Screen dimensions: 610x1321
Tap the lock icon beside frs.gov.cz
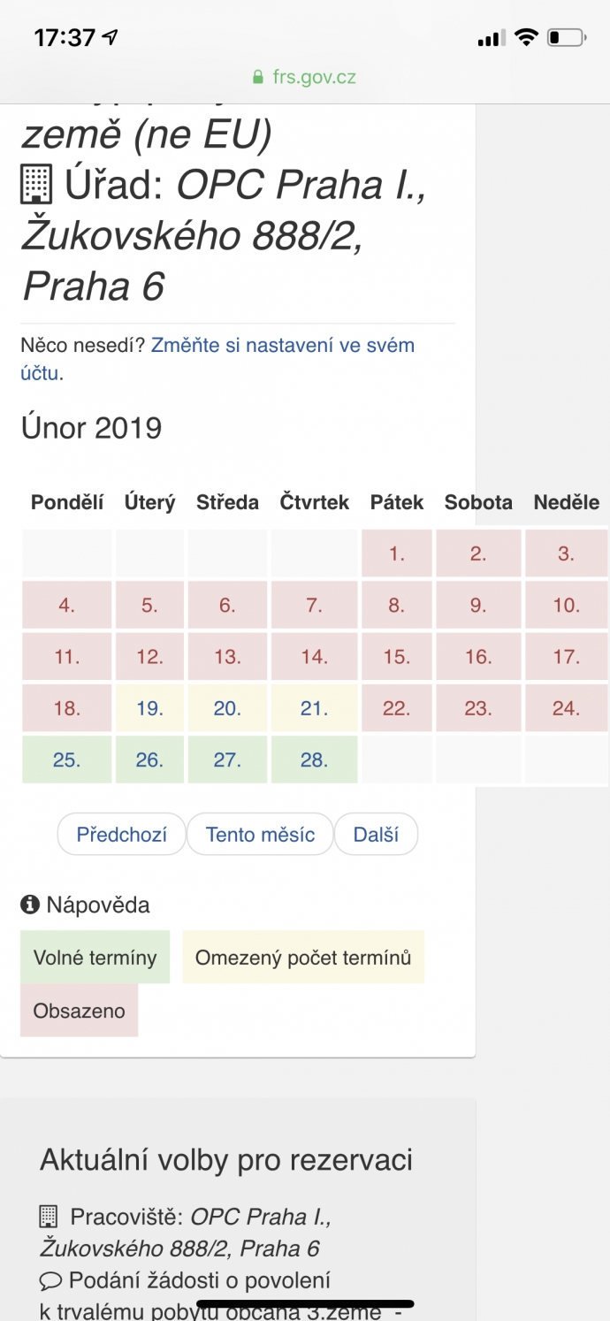258,77
